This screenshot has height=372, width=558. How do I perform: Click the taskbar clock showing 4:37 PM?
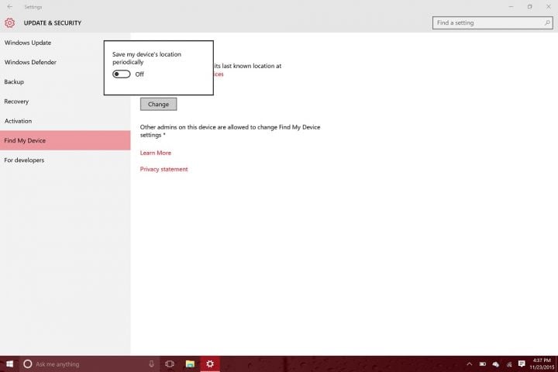coord(542,363)
